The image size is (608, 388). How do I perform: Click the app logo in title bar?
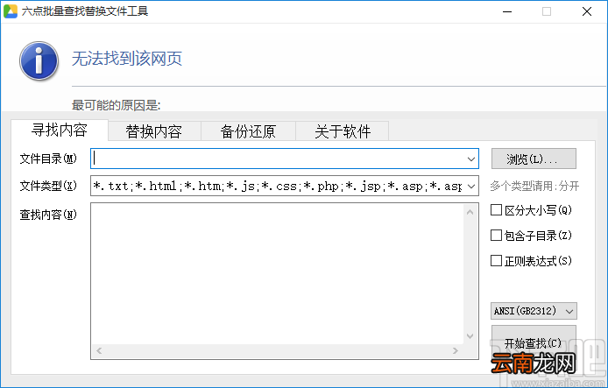click(x=11, y=11)
